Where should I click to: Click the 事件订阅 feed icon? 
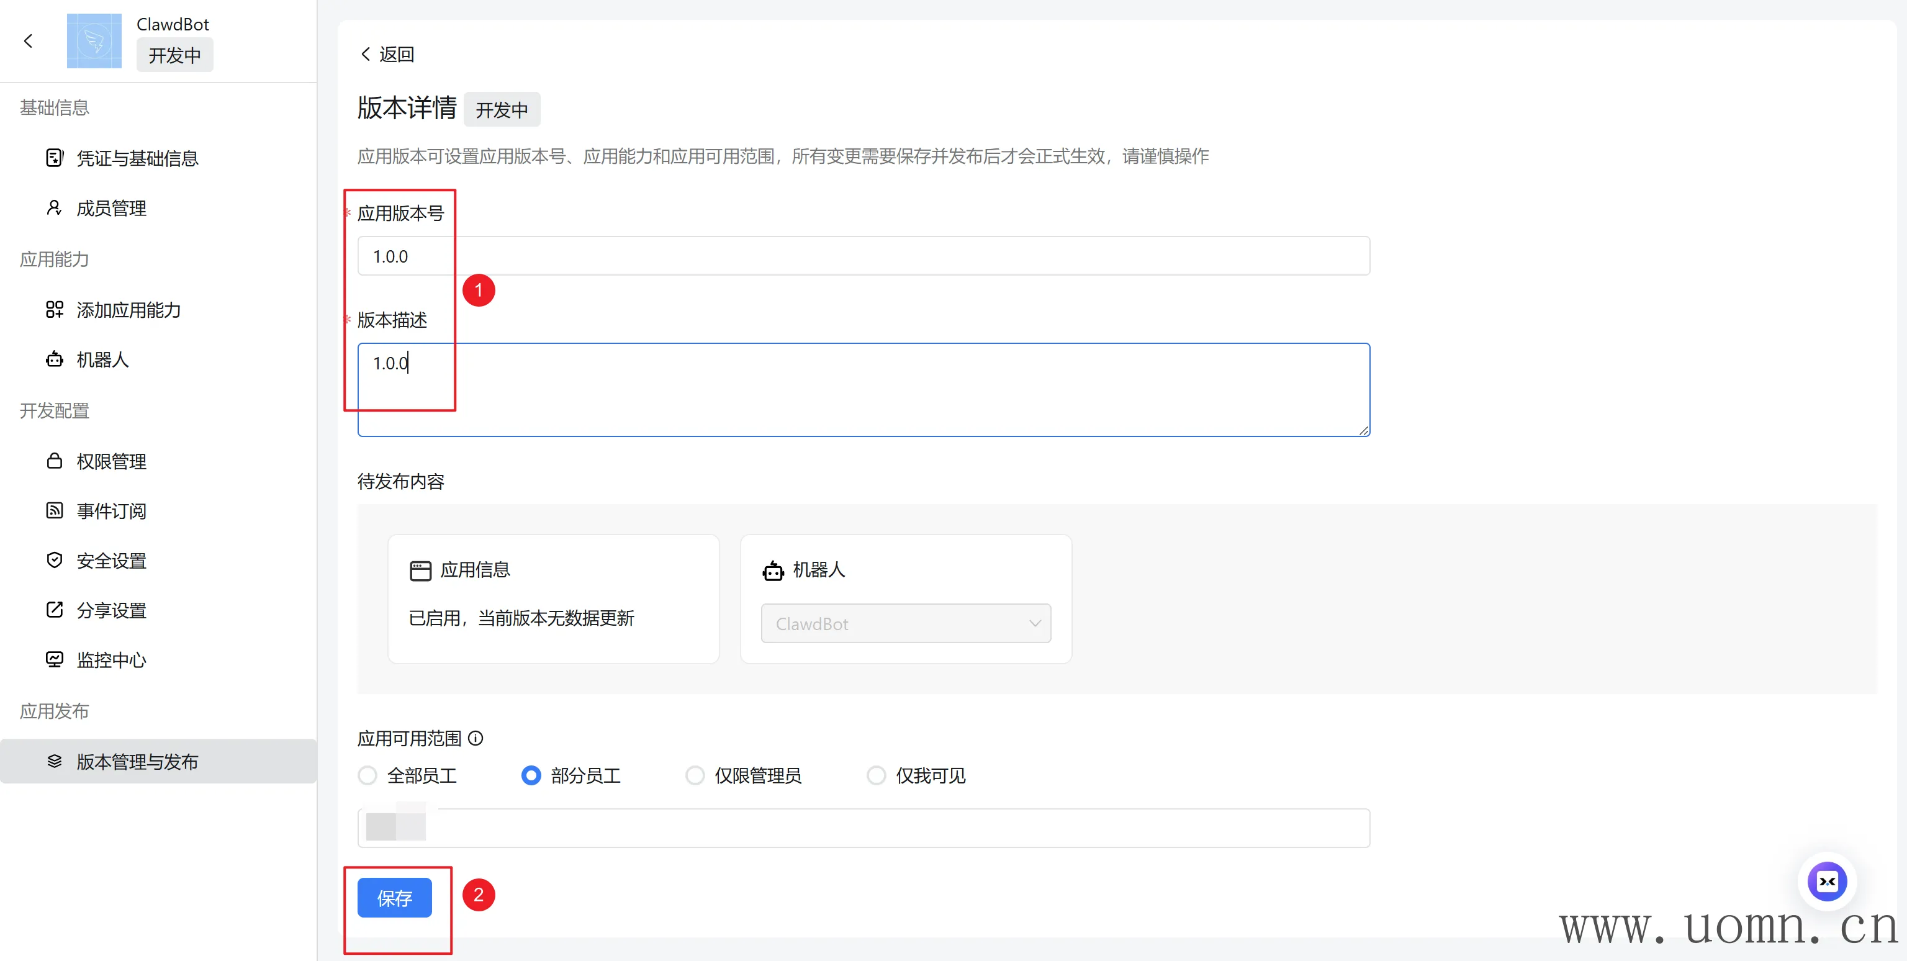[x=54, y=511]
